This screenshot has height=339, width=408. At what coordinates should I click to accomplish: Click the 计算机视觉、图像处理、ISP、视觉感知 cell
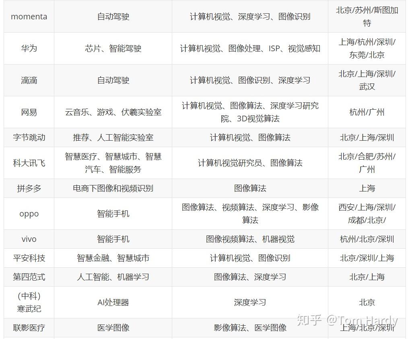coord(250,48)
